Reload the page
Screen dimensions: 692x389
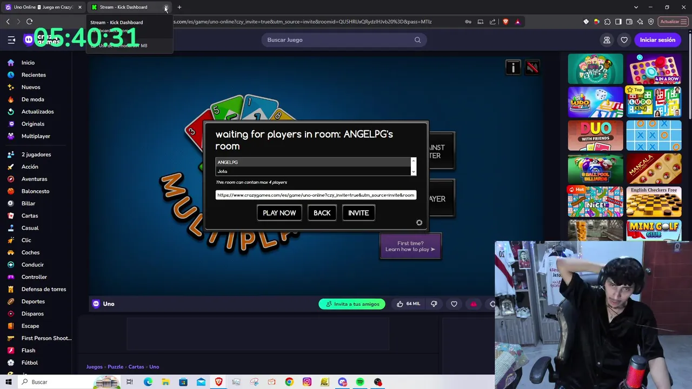click(30, 22)
